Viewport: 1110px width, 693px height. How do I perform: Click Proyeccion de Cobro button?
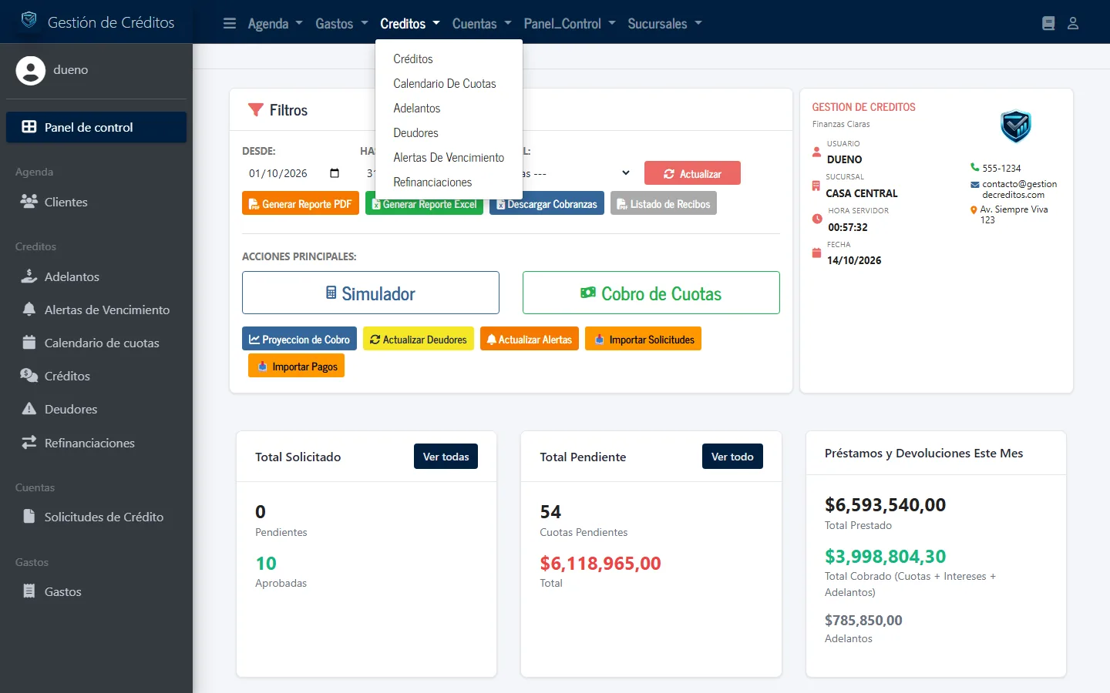click(299, 339)
